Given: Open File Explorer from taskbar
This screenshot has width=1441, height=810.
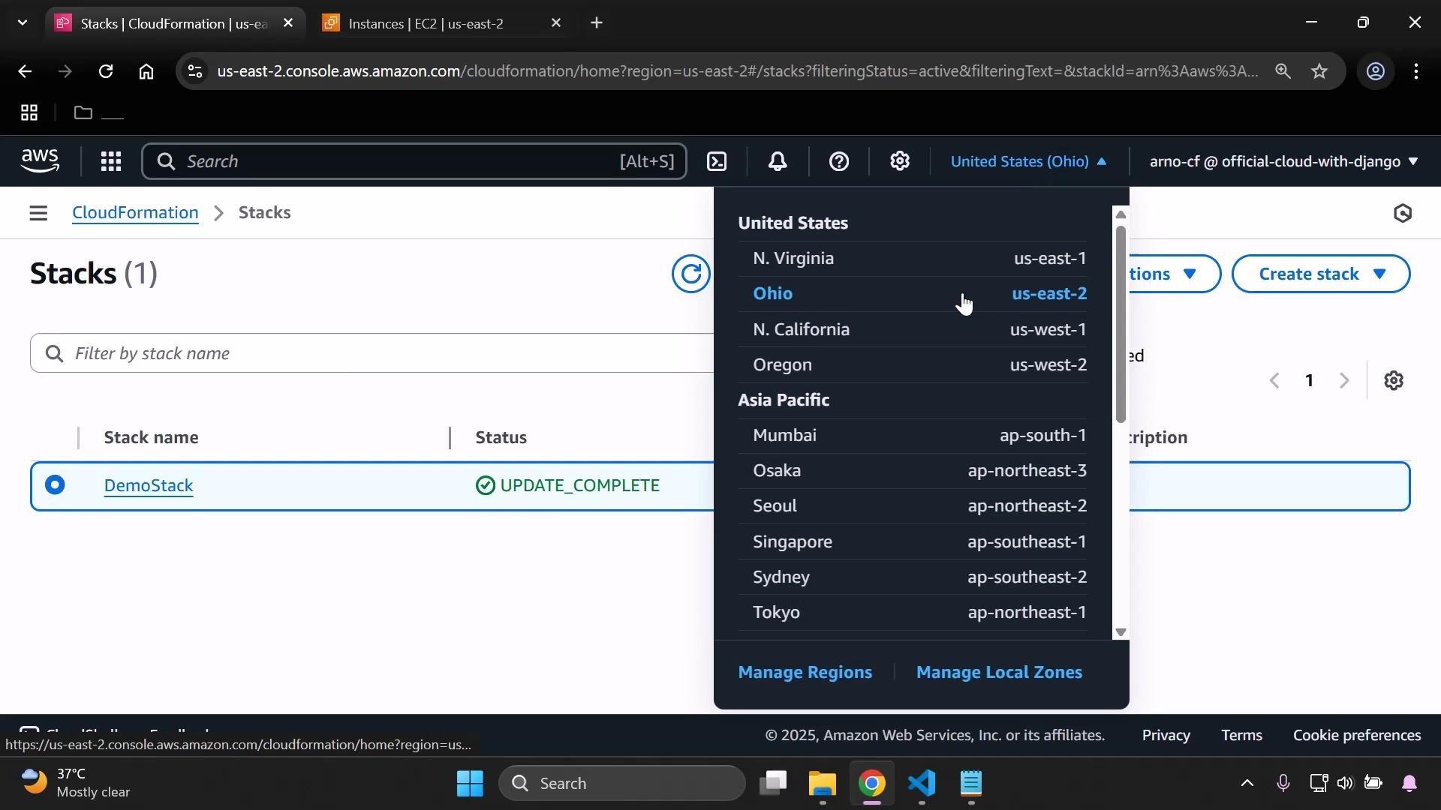Looking at the screenshot, I should coord(823,784).
